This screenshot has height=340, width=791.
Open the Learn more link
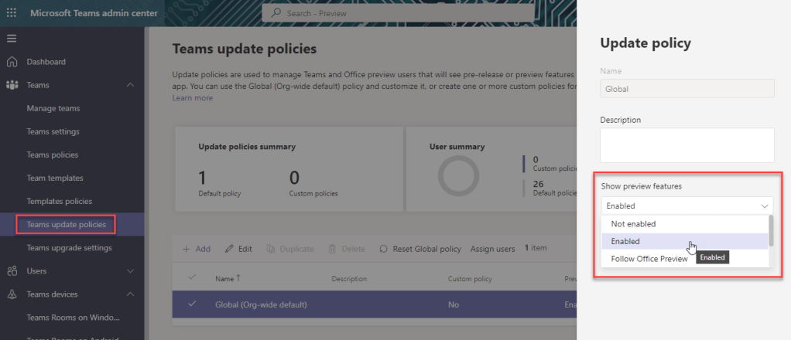[192, 98]
